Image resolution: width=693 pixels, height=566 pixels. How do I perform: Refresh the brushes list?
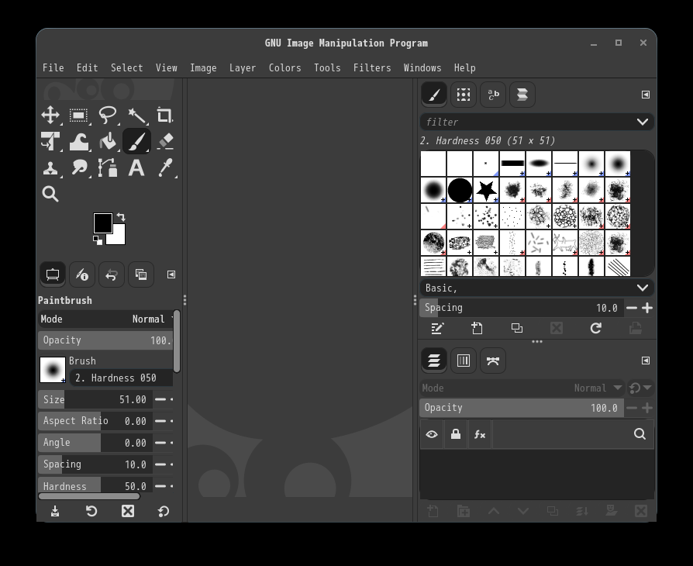tap(596, 328)
